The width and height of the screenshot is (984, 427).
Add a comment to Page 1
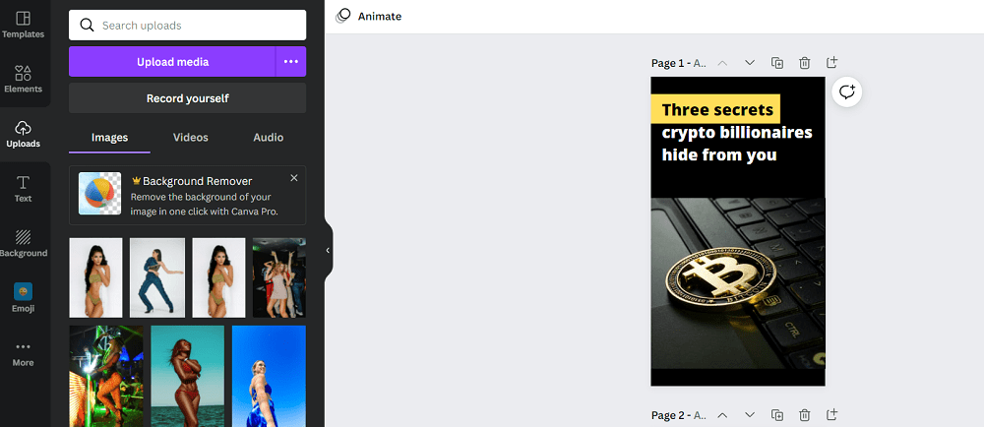click(847, 92)
